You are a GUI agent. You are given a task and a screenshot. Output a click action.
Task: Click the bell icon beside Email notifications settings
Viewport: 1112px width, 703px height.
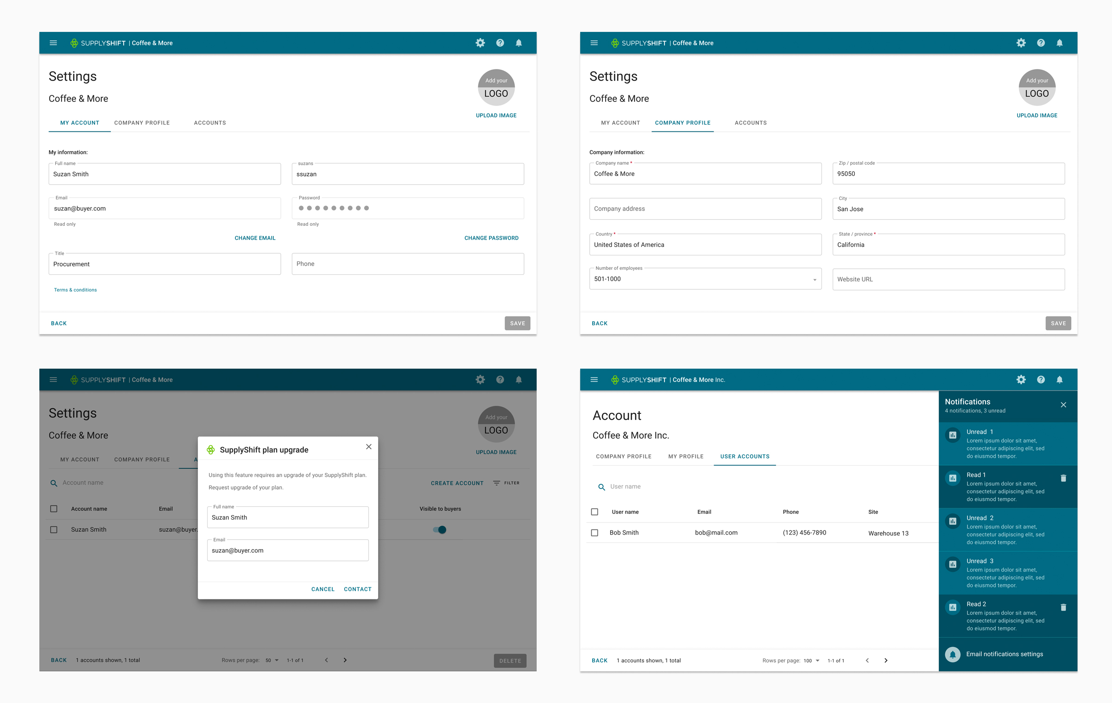953,654
